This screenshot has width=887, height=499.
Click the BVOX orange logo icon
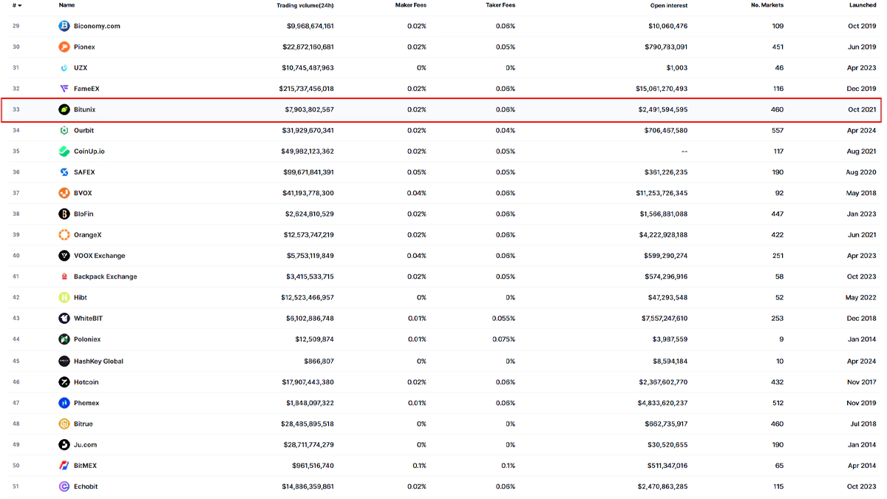click(64, 193)
